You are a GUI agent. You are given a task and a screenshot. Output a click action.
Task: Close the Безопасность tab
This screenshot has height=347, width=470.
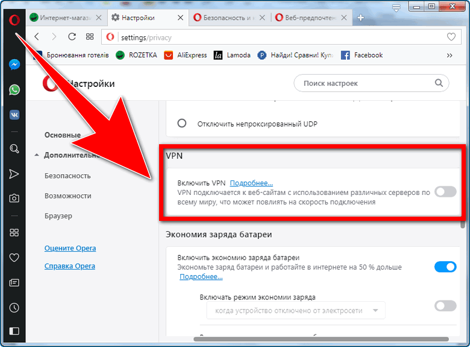[x=262, y=18]
